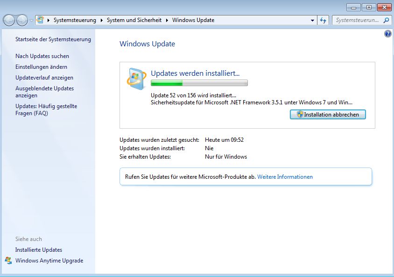This screenshot has height=277, width=394.
Task: Click the back navigation arrow
Action: 9,20
